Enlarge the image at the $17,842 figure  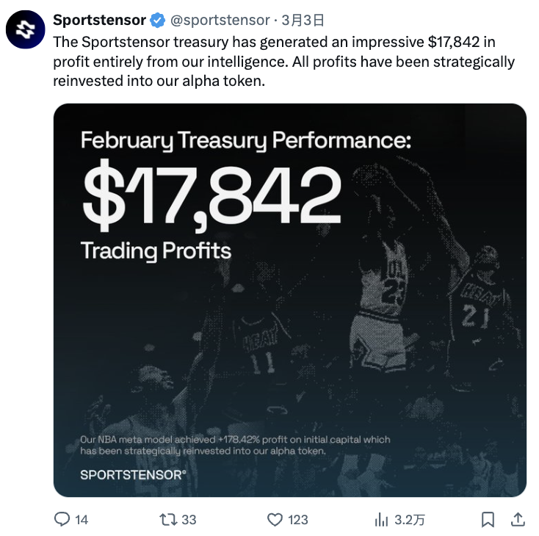pos(211,195)
